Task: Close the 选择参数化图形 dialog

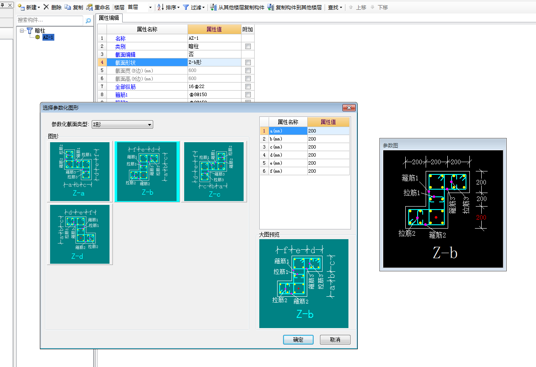Action: click(348, 108)
